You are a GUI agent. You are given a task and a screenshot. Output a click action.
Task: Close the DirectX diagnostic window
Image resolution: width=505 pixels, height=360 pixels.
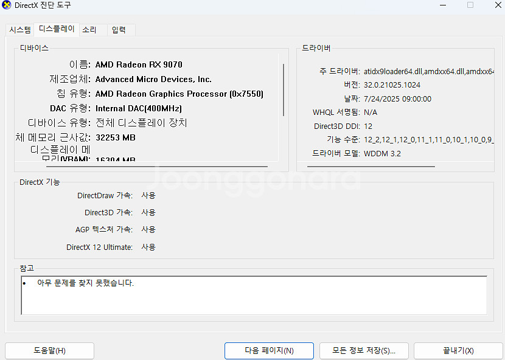[x=498, y=5]
